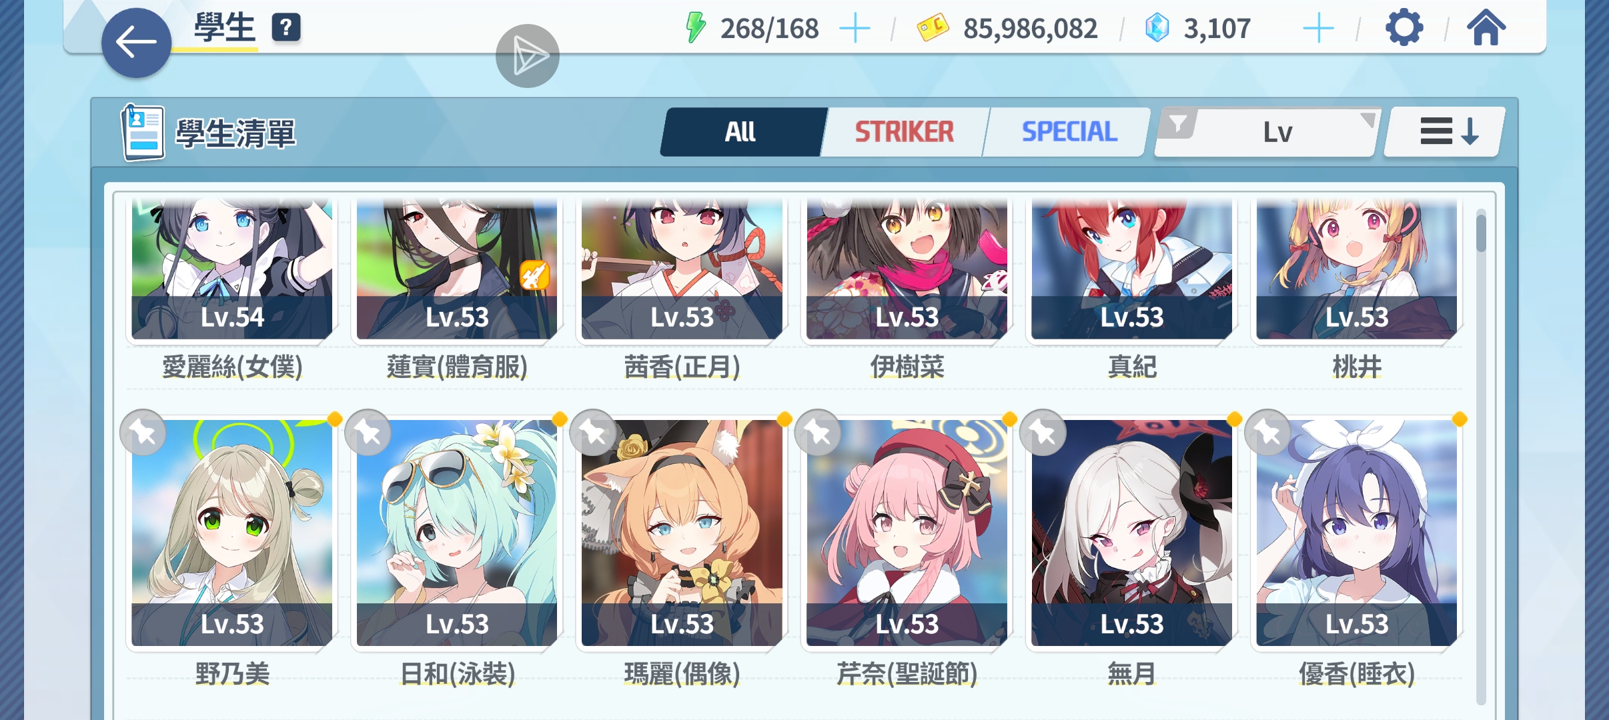Show All students tab
Image resolution: width=1609 pixels, height=720 pixels.
click(x=741, y=132)
